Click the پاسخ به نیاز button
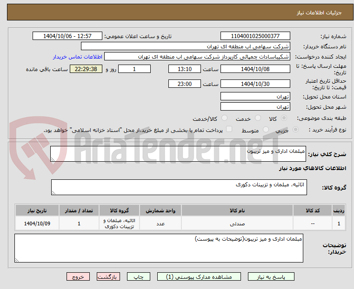The image size is (354, 289). (271, 276)
